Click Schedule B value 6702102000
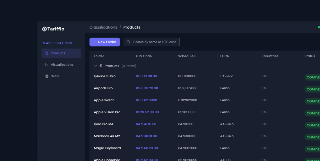Image resolution: width=320 pixels, height=161 pixels. [x=187, y=100]
